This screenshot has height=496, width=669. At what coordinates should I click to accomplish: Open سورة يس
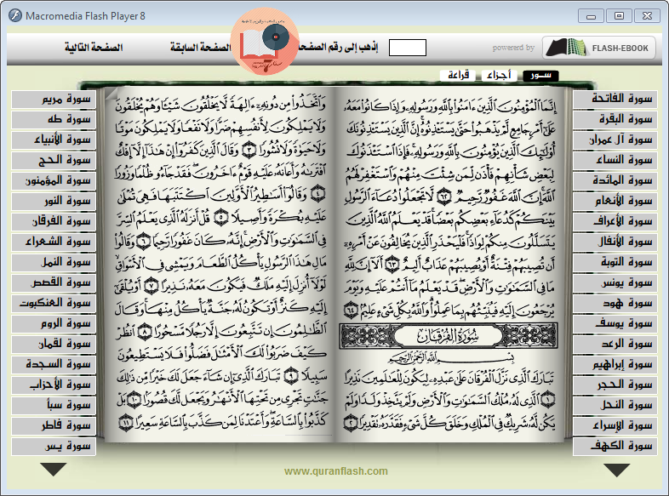[x=54, y=446]
